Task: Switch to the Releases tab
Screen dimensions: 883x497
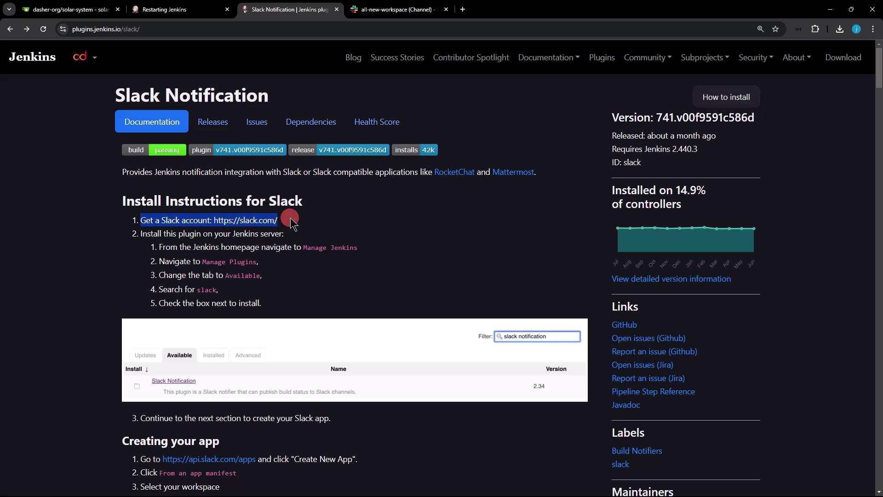Action: (x=212, y=122)
